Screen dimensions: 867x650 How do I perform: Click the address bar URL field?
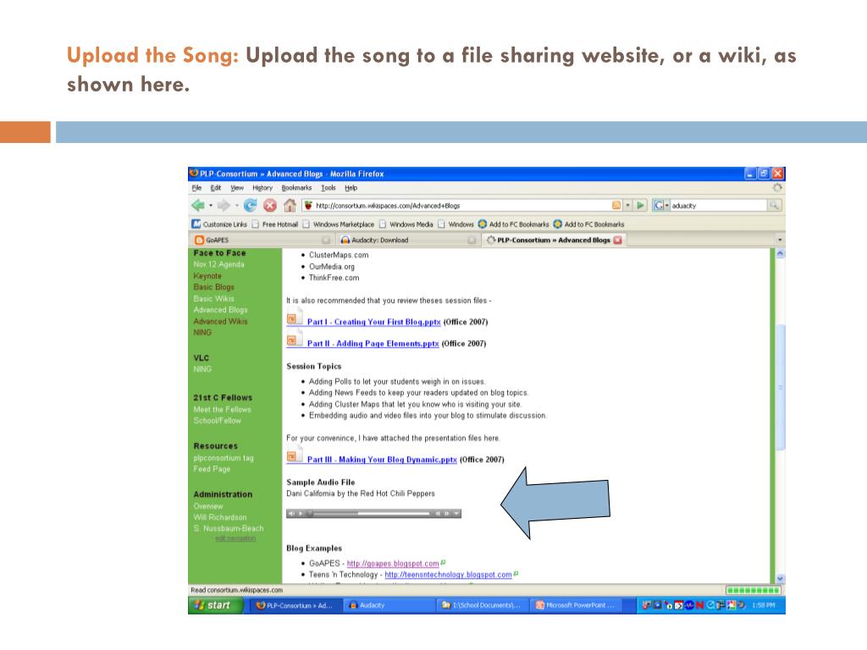(x=462, y=205)
